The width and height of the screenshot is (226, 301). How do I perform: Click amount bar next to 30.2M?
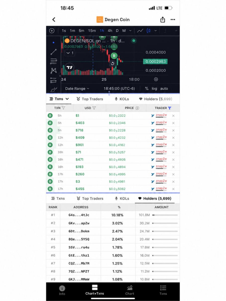tap(165, 223)
